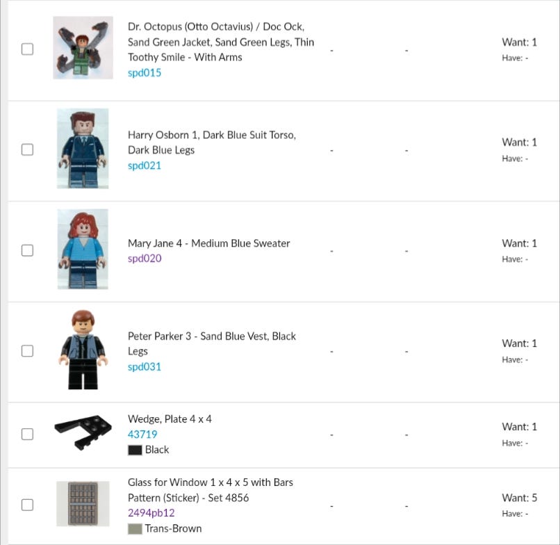Tick the Mary Jane 4 checkbox
560x545 pixels.
[27, 250]
